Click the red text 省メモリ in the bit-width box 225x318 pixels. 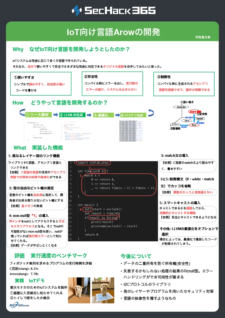[27, 206]
